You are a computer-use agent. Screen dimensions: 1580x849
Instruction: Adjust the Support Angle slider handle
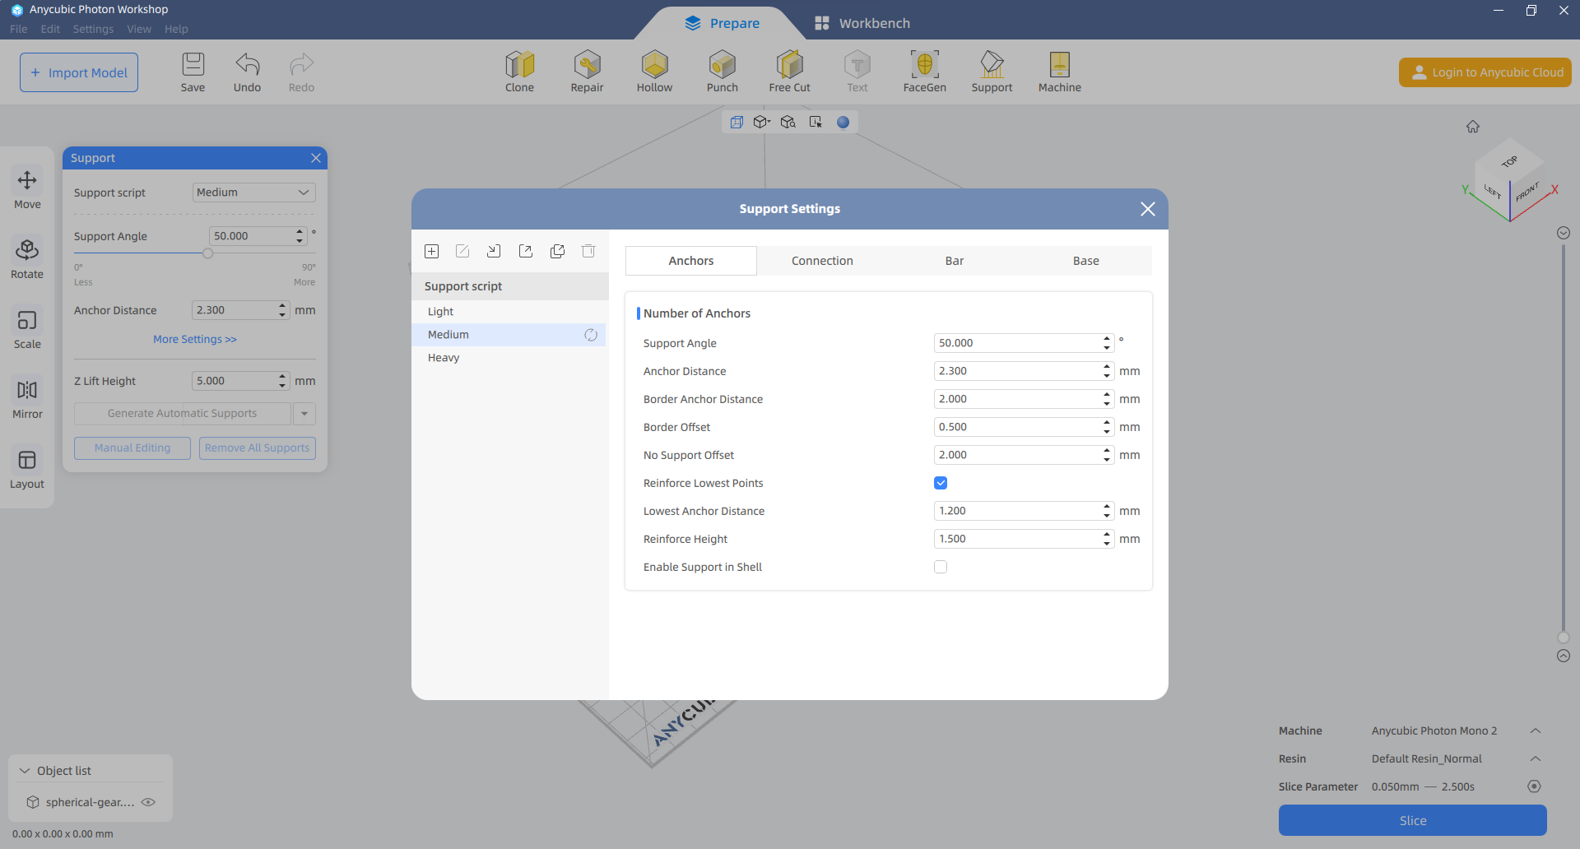click(208, 253)
